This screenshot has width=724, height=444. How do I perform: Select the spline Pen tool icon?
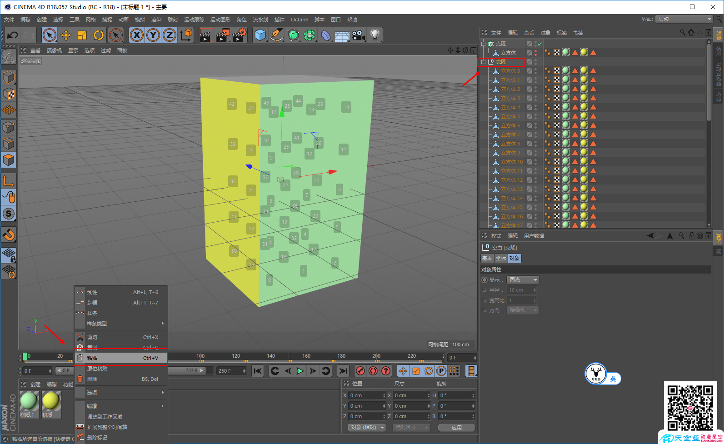tap(276, 35)
